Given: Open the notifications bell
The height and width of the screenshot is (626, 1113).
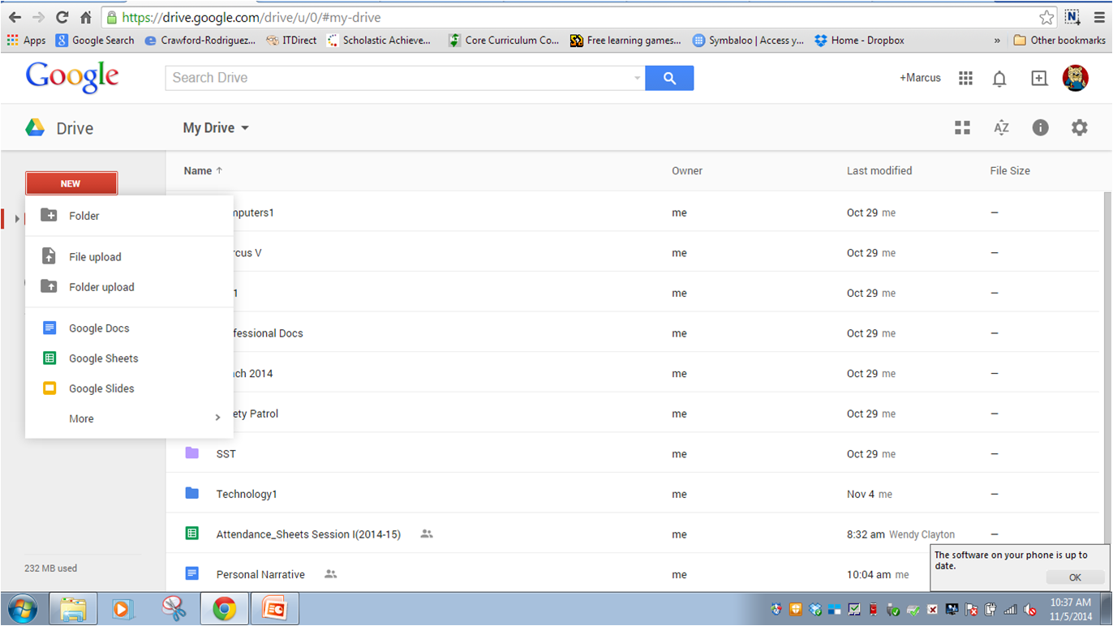Looking at the screenshot, I should click(999, 79).
